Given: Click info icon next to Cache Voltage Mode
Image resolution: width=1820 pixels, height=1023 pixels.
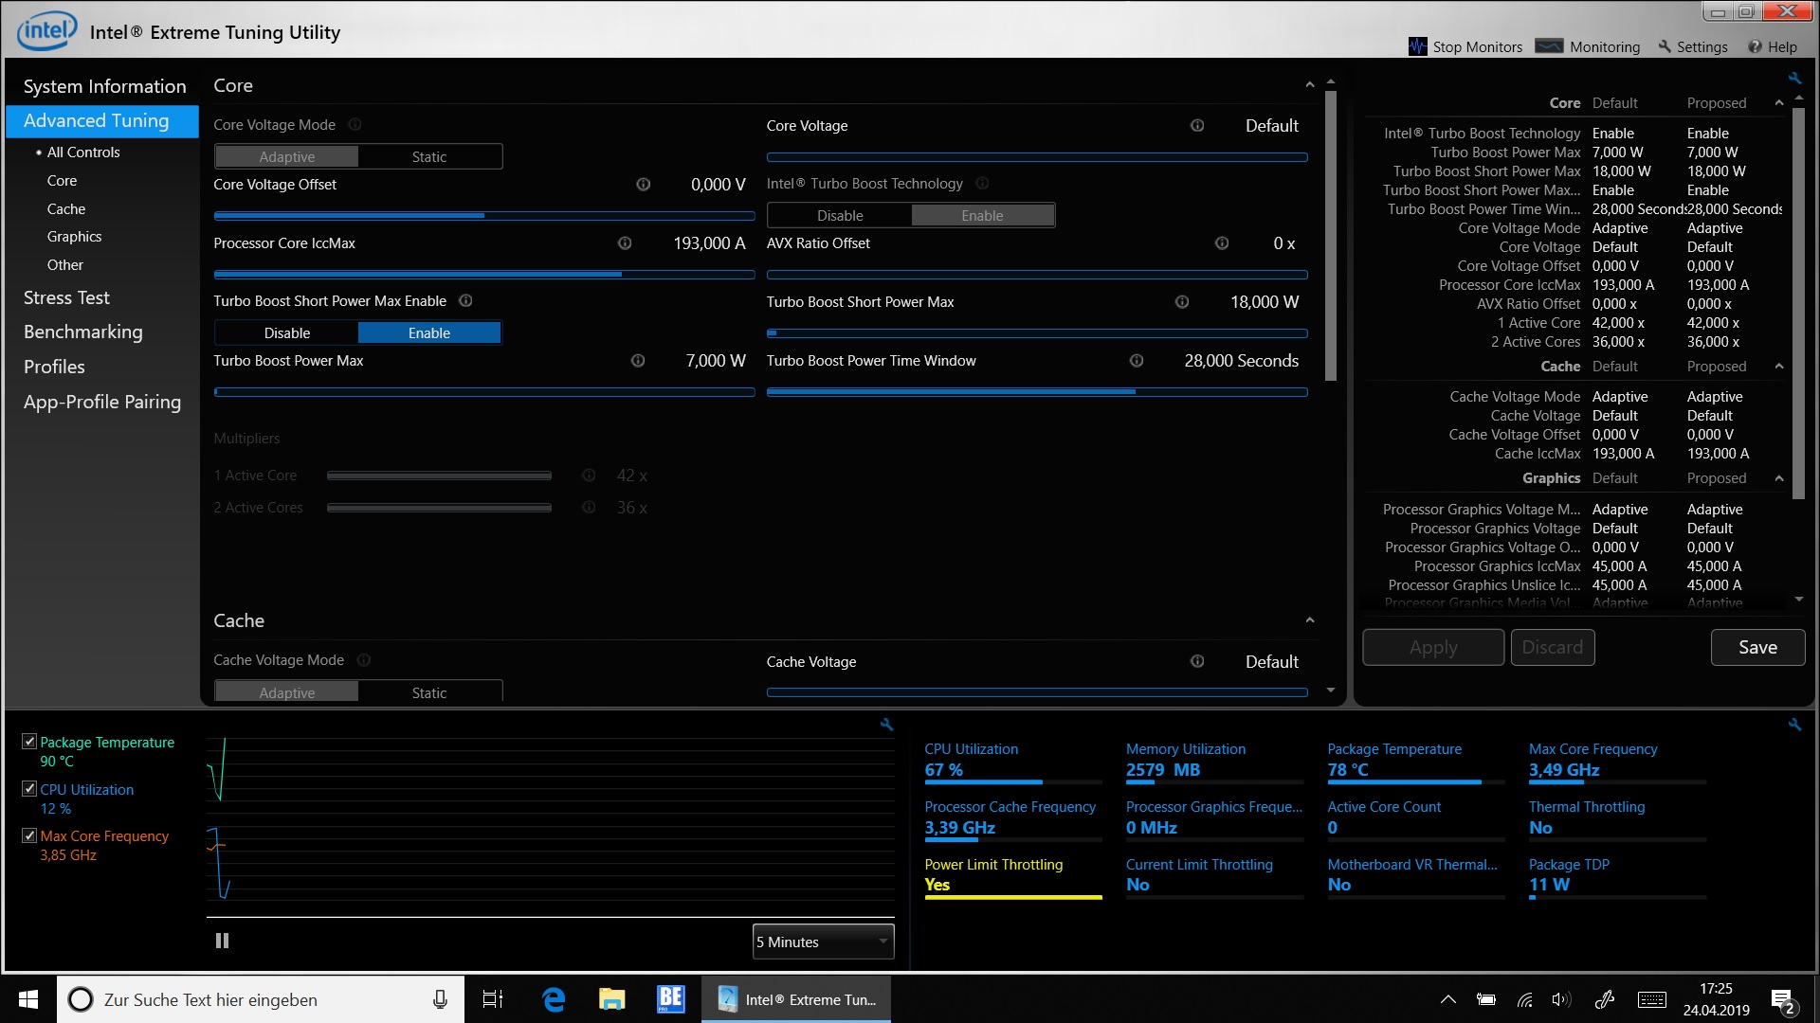Looking at the screenshot, I should pyautogui.click(x=364, y=660).
